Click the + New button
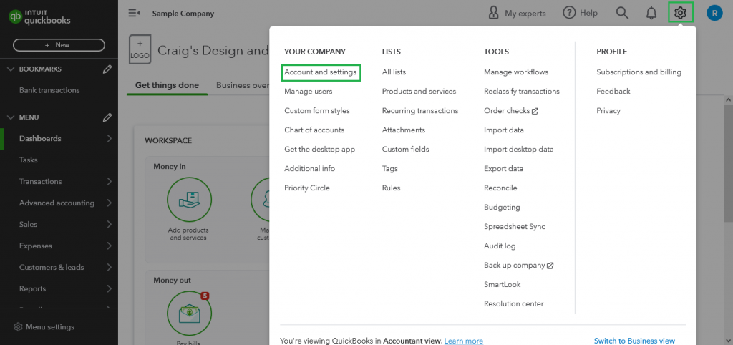 59,45
